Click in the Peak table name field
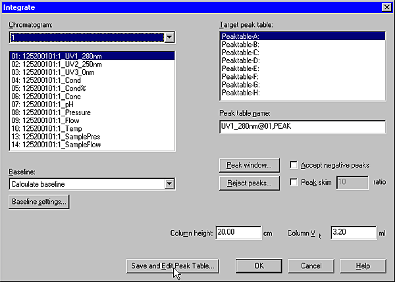Screen dimensions: 395x282 [302, 127]
